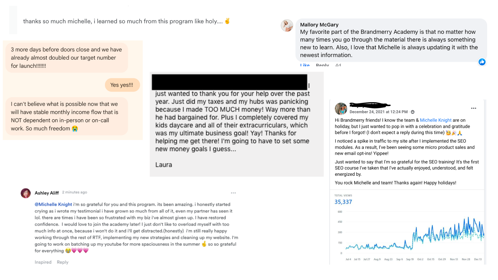The width and height of the screenshot is (498, 280).
Task: Click the blue thumbs-up reaction icon
Action: coord(482,62)
